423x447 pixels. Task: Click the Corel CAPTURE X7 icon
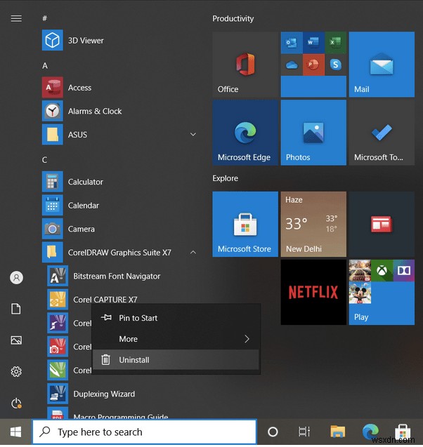[58, 300]
